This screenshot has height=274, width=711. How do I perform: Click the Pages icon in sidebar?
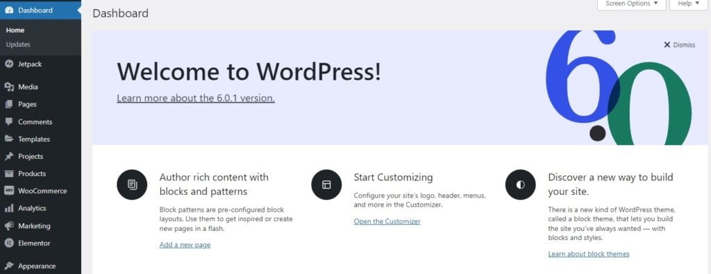click(x=9, y=104)
